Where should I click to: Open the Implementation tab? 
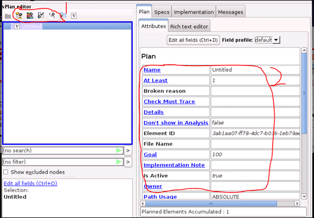tap(194, 12)
